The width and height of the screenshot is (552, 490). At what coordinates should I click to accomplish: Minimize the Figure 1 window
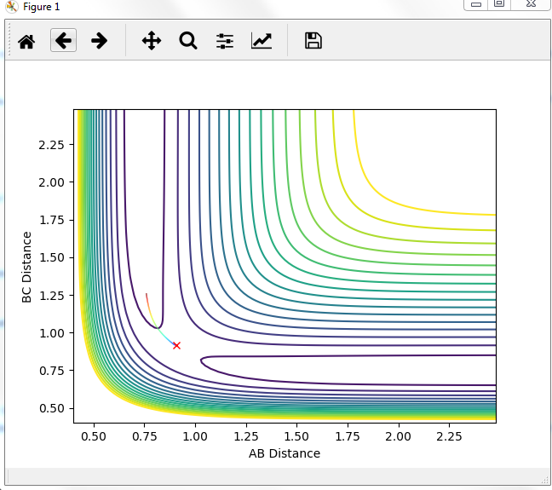click(475, 4)
